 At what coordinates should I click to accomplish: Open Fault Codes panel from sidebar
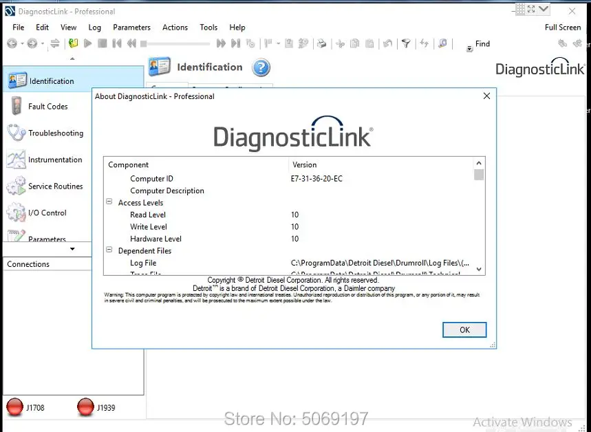47,107
